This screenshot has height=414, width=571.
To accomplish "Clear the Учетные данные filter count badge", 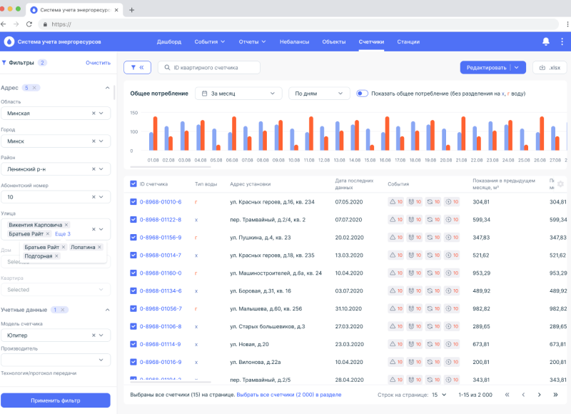I will coord(63,310).
